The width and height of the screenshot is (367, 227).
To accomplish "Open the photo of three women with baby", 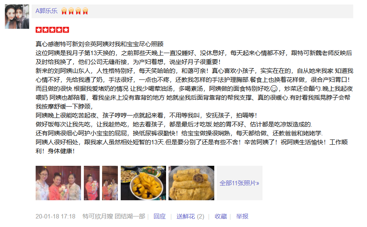I will [58, 183].
